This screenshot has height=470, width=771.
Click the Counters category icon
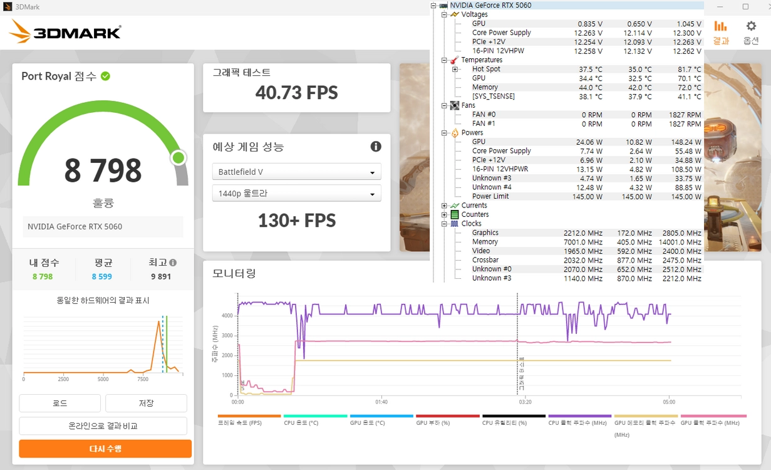click(455, 214)
